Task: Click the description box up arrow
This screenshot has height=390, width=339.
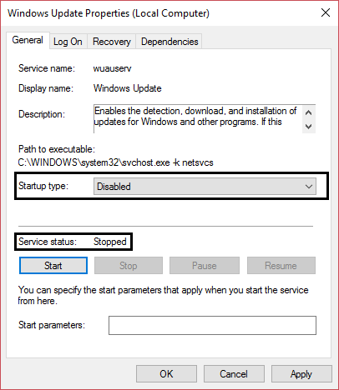Action: 308,112
